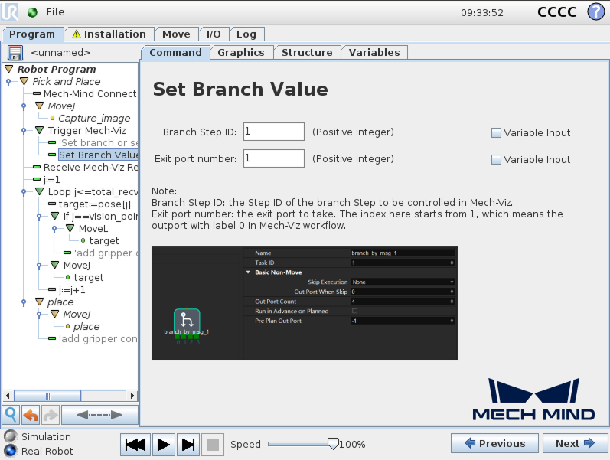
Task: Click the 'add gripper con comment under place
Action: [98, 338]
